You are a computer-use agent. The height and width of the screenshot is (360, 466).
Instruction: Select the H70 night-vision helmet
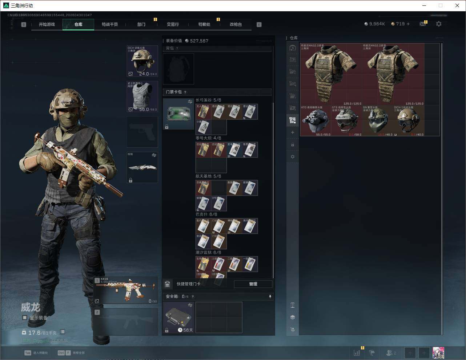[316, 120]
